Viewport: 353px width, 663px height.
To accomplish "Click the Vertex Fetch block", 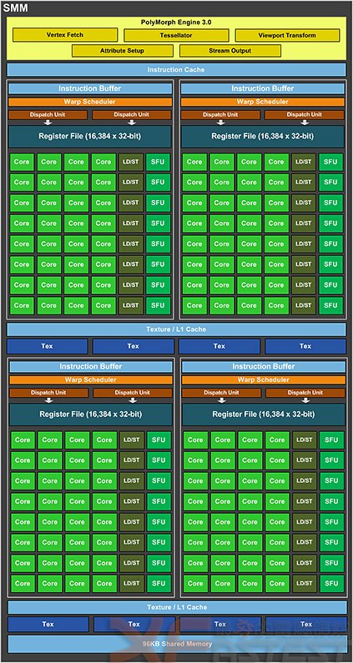I will (x=65, y=35).
